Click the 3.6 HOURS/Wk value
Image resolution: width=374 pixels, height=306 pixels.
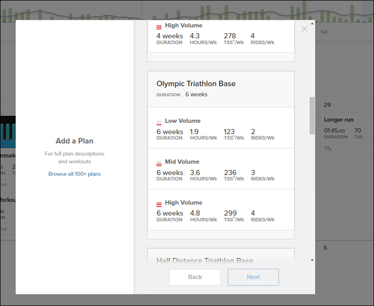195,173
